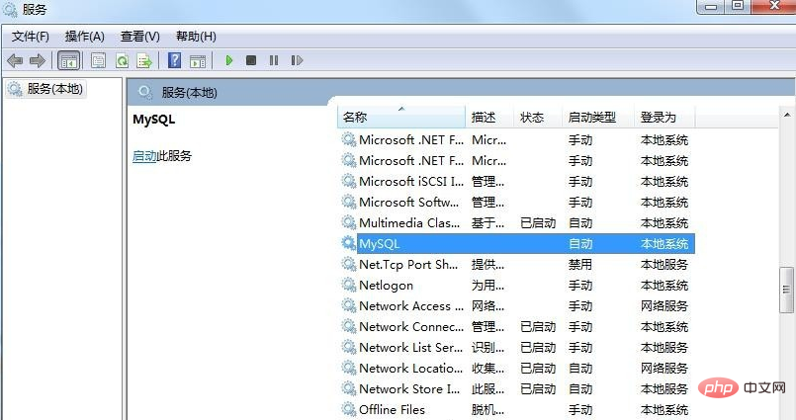Viewport: 796px width, 420px height.
Task: Open the Help question mark icon
Action: pos(174,60)
